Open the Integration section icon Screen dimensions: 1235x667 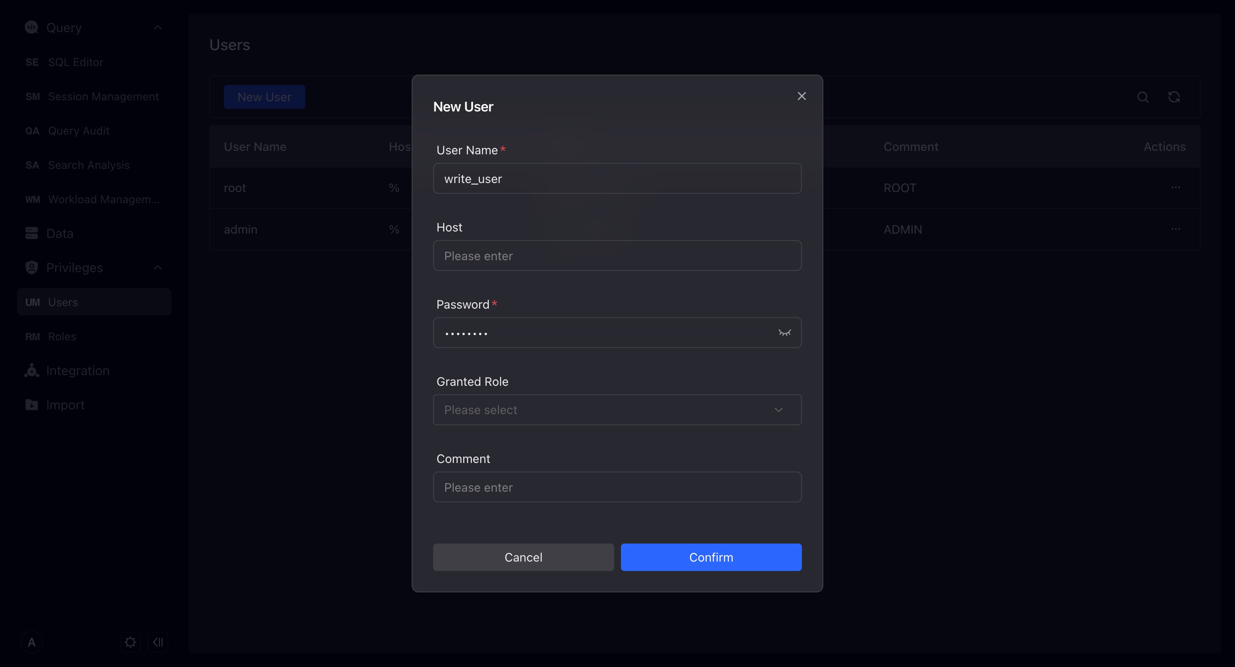pos(32,370)
